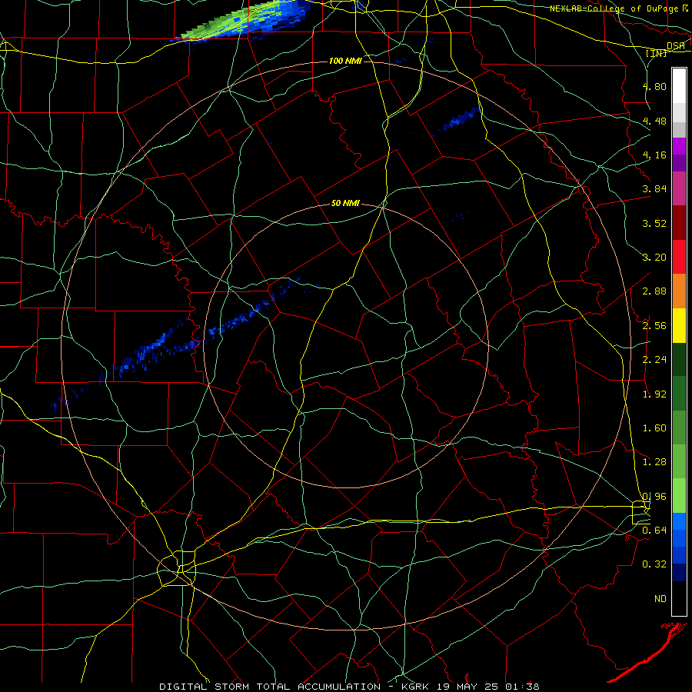Image resolution: width=692 pixels, height=692 pixels.
Task: Pick the dark purple legend color swatch
Action: click(x=679, y=163)
